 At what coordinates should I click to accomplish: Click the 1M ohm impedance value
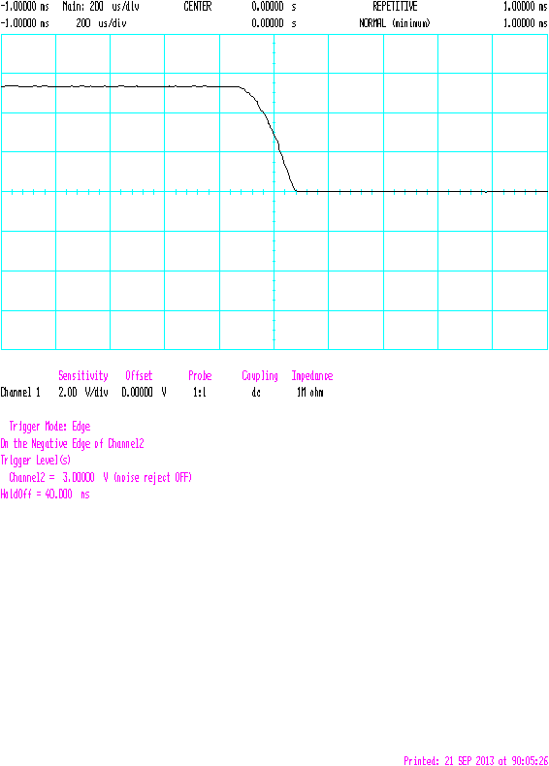pyautogui.click(x=310, y=393)
